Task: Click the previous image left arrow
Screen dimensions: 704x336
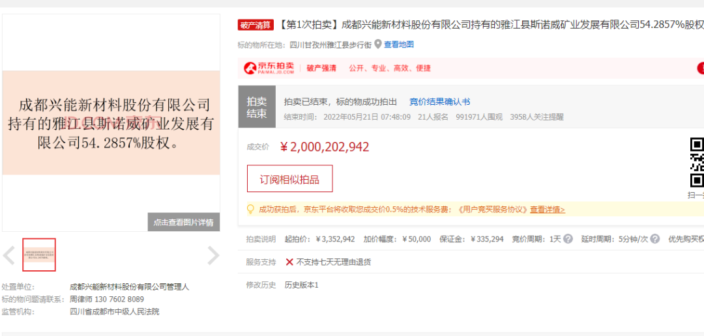Action: tap(9, 255)
